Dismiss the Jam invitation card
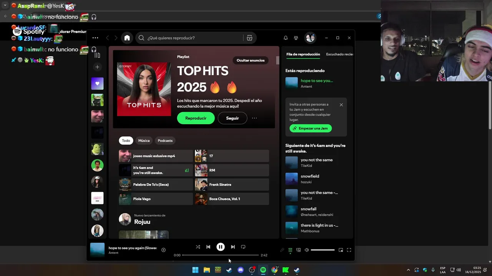The width and height of the screenshot is (492, 276). [341, 105]
